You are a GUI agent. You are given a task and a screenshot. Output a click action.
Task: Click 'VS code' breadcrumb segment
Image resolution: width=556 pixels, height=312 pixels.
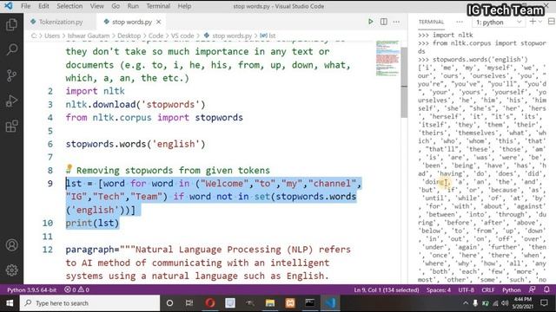point(182,36)
